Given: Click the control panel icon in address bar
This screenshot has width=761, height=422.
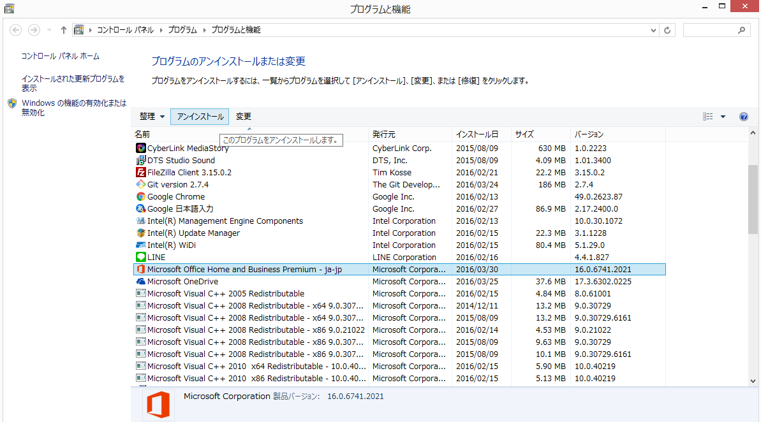Looking at the screenshot, I should point(78,30).
